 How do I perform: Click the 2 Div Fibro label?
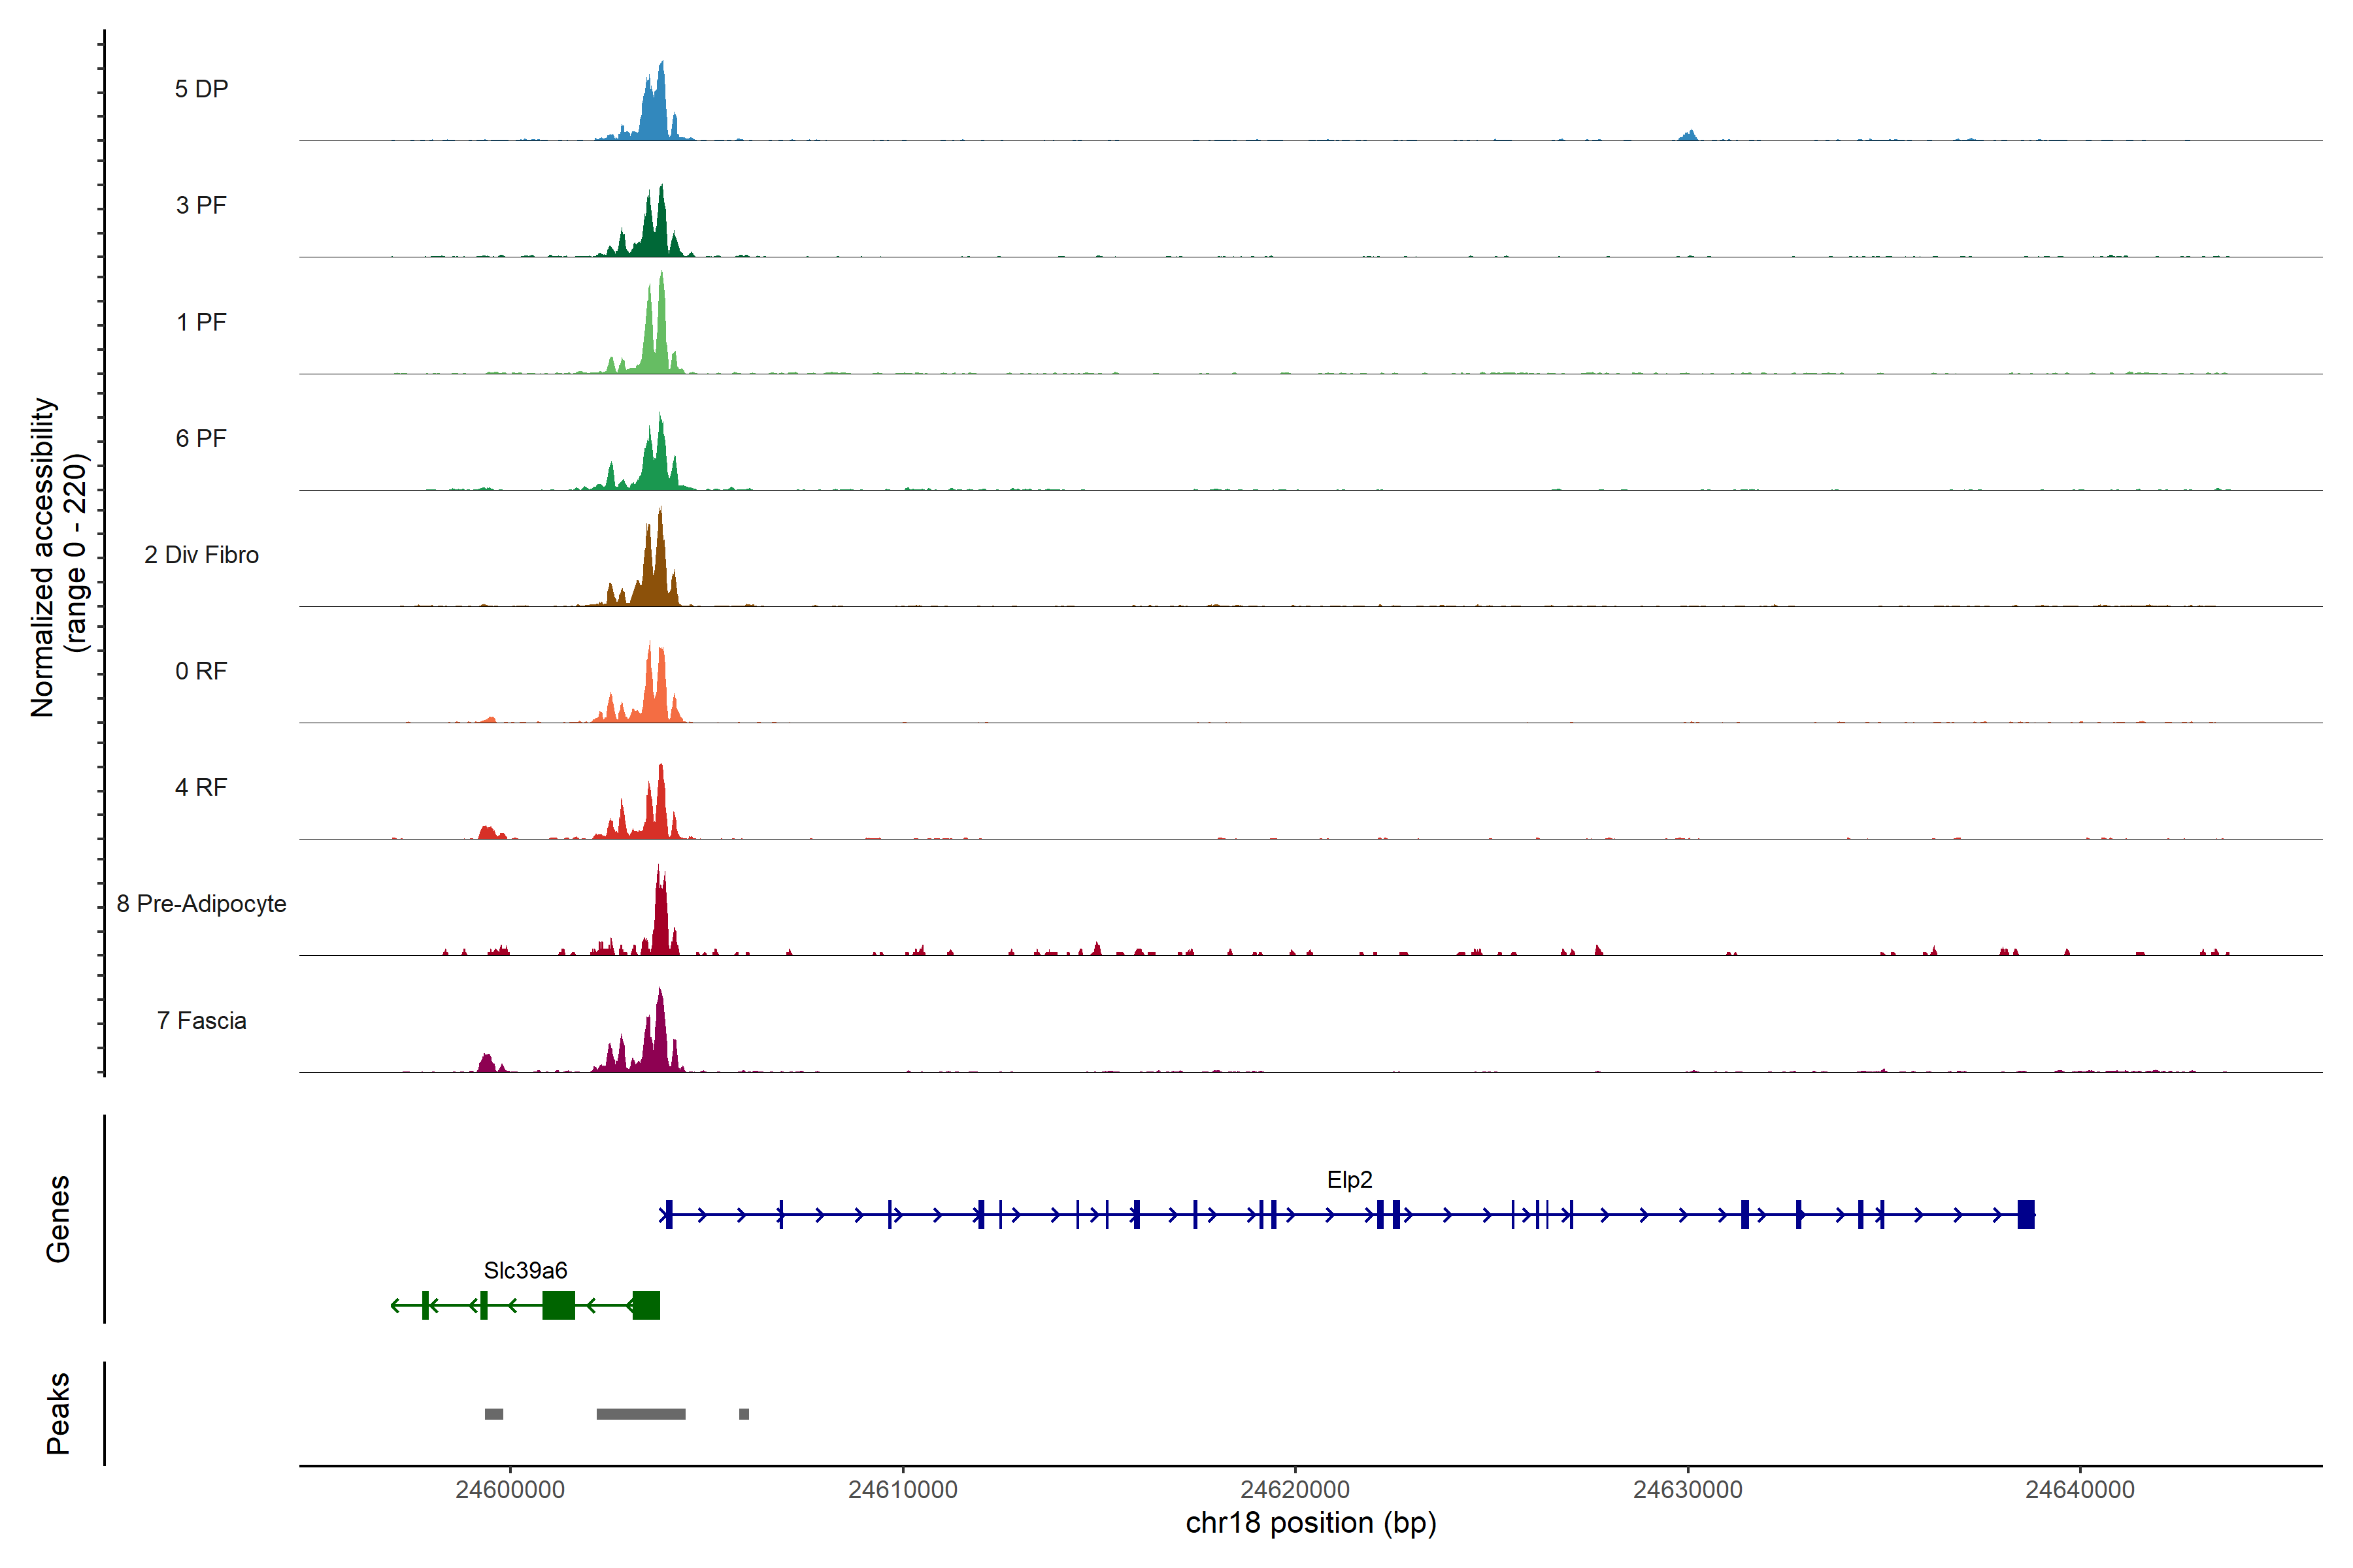[x=201, y=555]
